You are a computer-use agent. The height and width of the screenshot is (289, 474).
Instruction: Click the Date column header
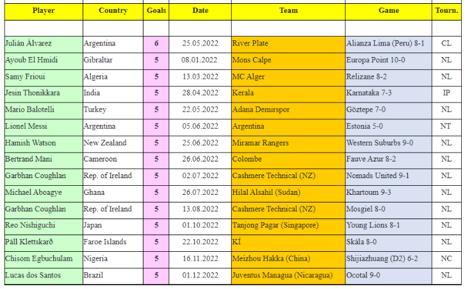coord(200,11)
